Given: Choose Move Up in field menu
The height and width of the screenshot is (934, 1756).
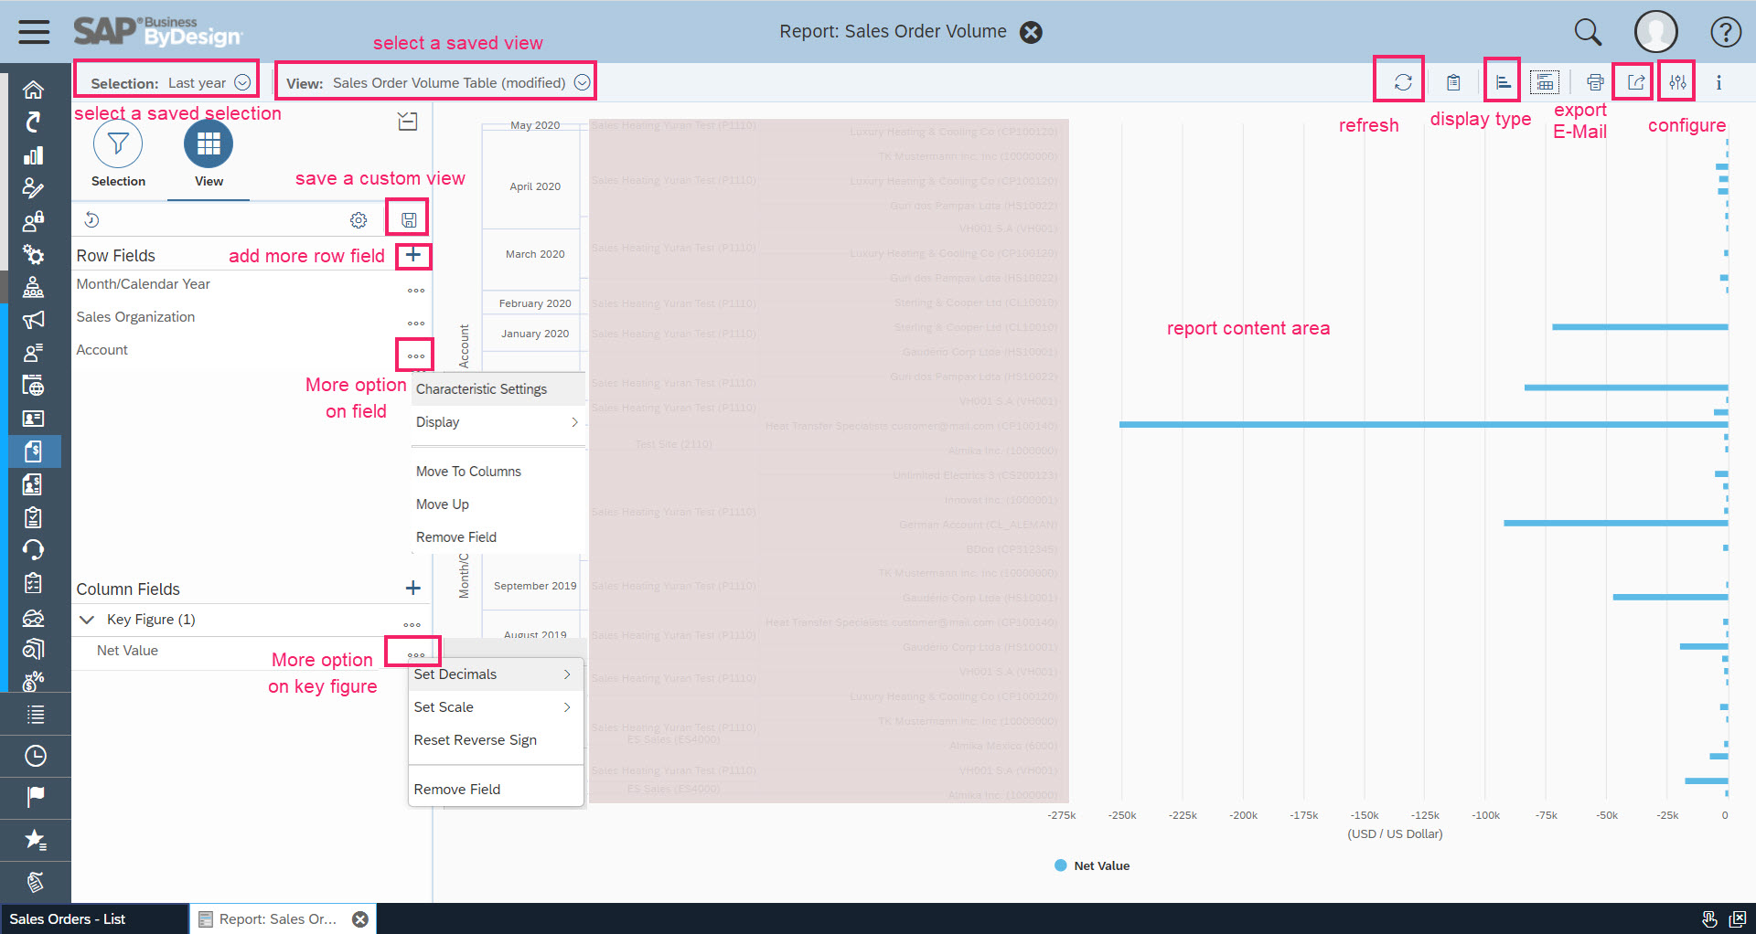Looking at the screenshot, I should [x=498, y=504].
